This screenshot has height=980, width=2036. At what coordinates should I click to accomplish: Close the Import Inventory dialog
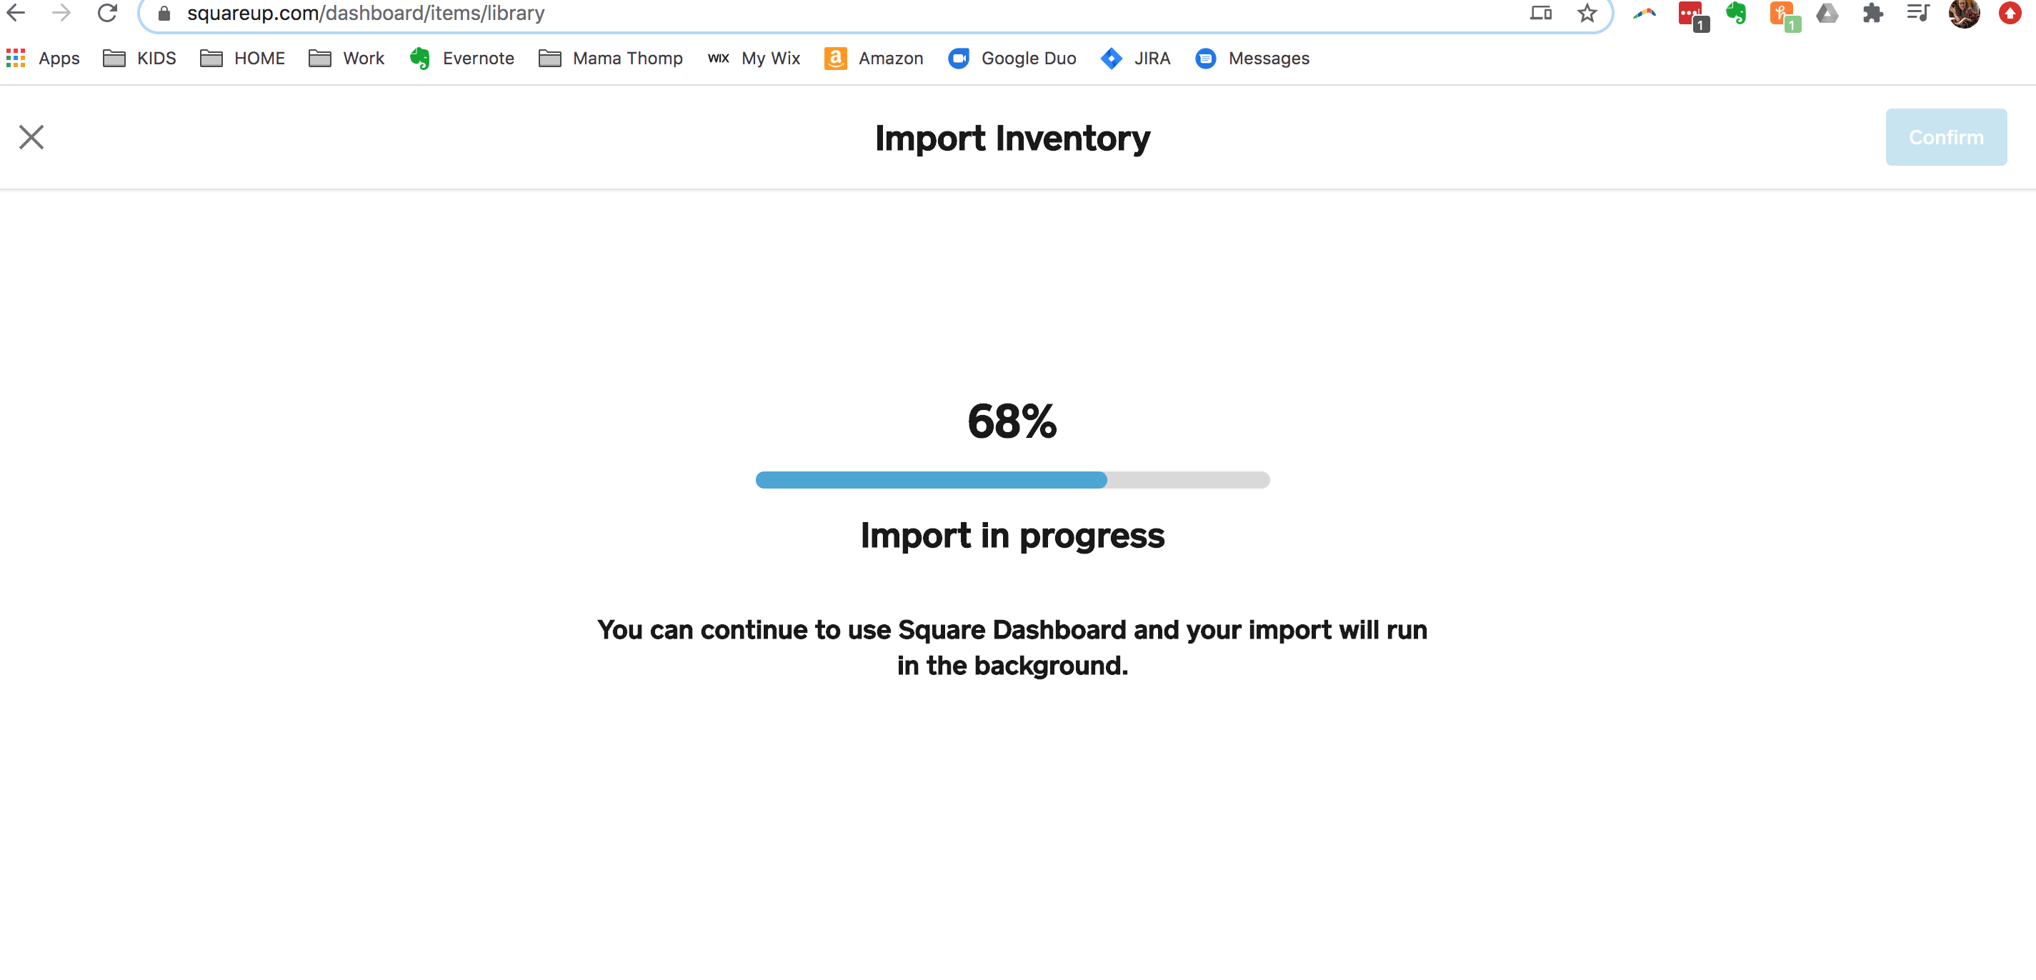(31, 138)
